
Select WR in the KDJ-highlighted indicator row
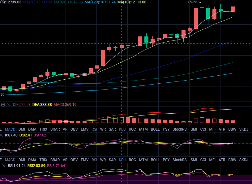point(103,160)
